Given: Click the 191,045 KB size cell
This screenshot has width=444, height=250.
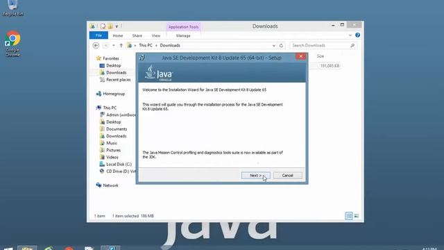Looking at the screenshot, I should coord(330,66).
